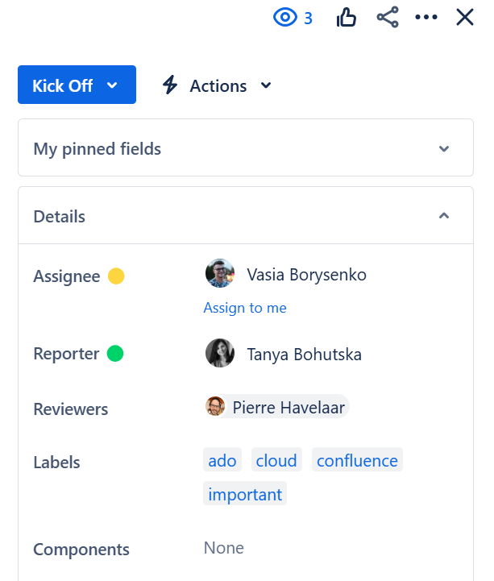
Task: Click the Assign to me link
Action: point(245,308)
